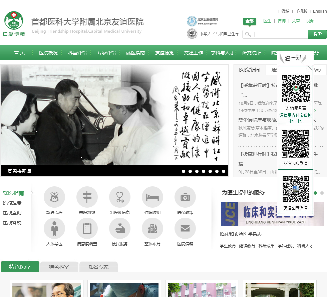327x297 pixels.
Task: Open the 学科建设 link
Action: (286, 246)
